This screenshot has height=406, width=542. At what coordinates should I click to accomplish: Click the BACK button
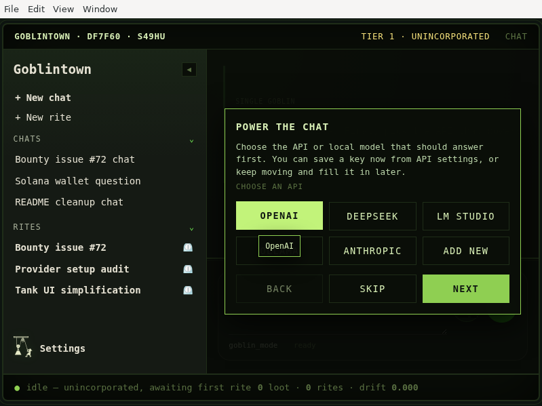tap(279, 289)
